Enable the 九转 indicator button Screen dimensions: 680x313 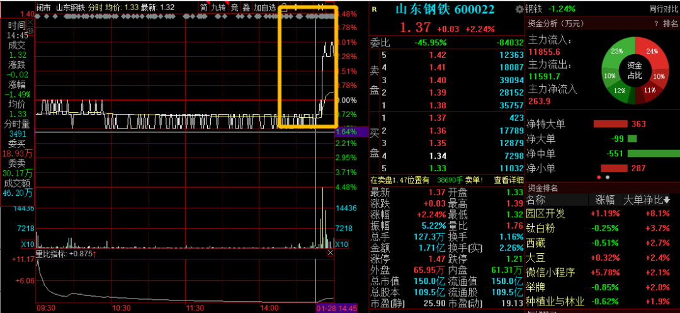[x=218, y=8]
